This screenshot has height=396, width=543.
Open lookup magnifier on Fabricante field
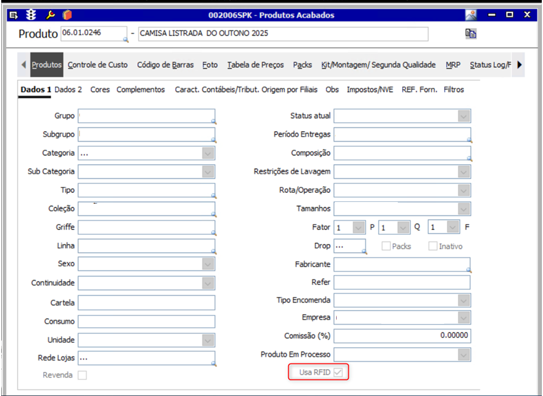(469, 270)
